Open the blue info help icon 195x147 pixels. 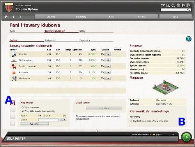pos(189,39)
